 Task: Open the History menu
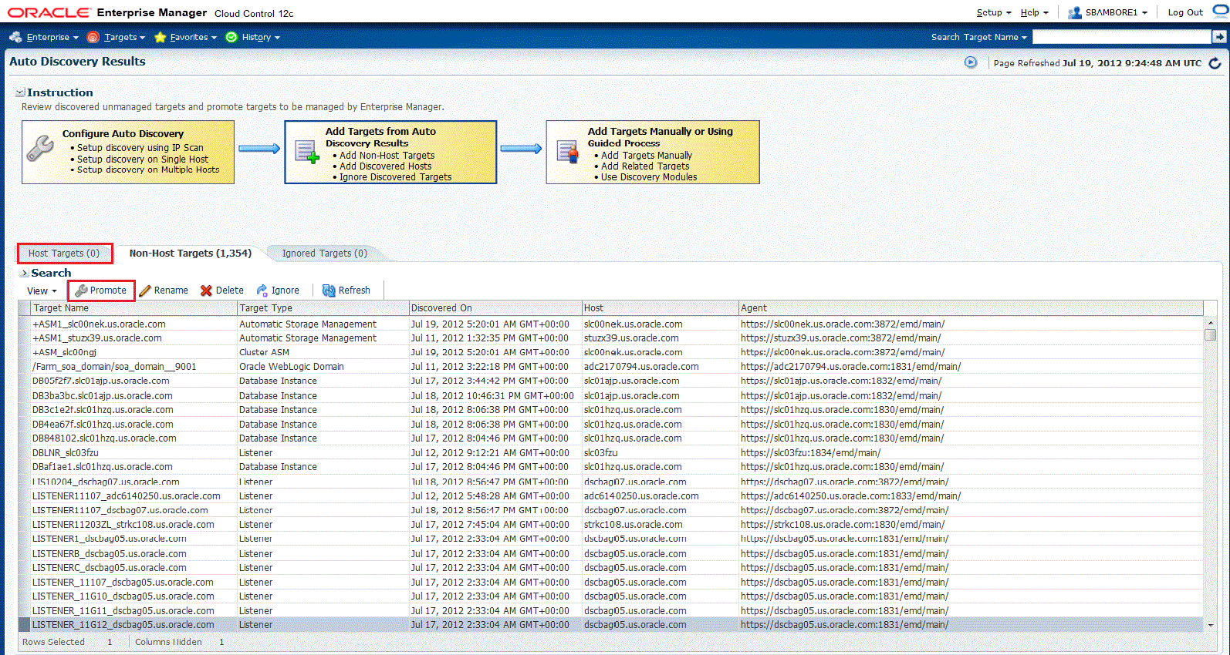(x=252, y=37)
